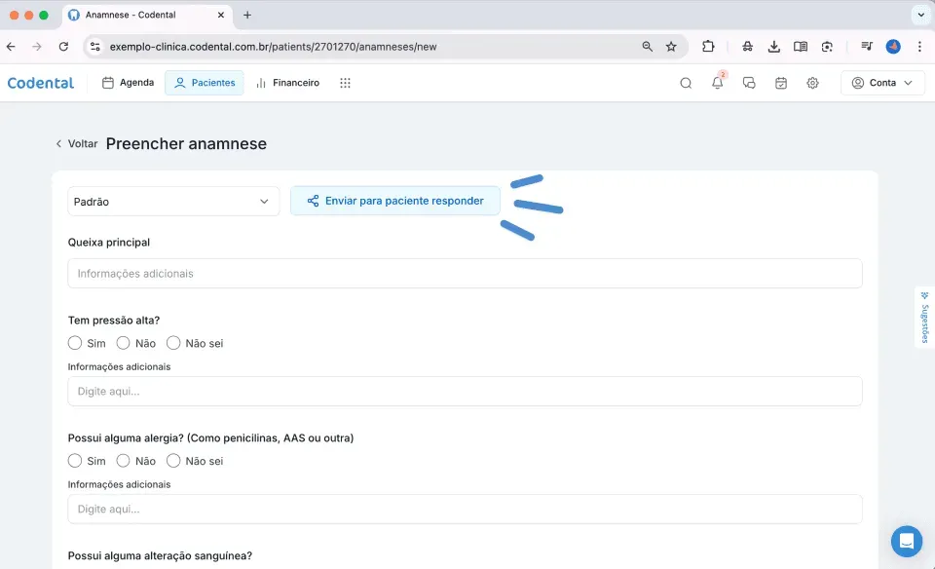This screenshot has height=569, width=935.
Task: Open the support chat bubble button
Action: pyautogui.click(x=907, y=541)
